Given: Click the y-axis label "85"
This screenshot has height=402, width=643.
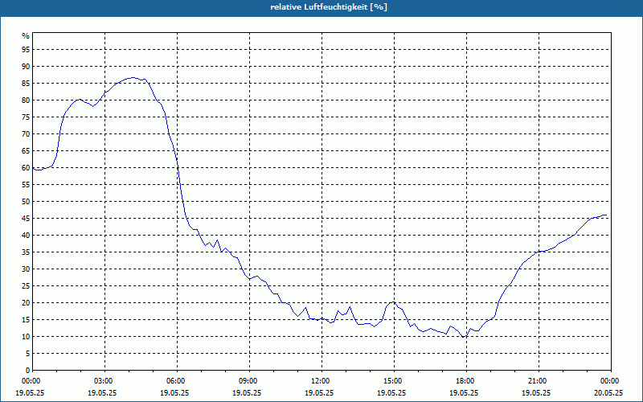Looking at the screenshot, I should point(26,84).
